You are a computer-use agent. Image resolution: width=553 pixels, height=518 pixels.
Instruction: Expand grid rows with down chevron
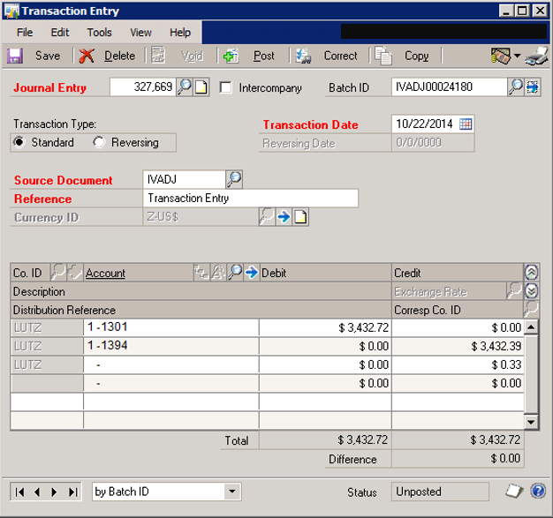[x=531, y=291]
